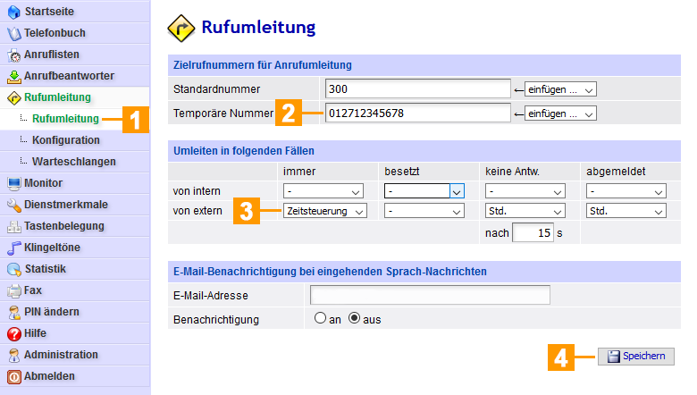This screenshot has height=395, width=697.
Task: Click the Fax printer icon
Action: (13, 291)
